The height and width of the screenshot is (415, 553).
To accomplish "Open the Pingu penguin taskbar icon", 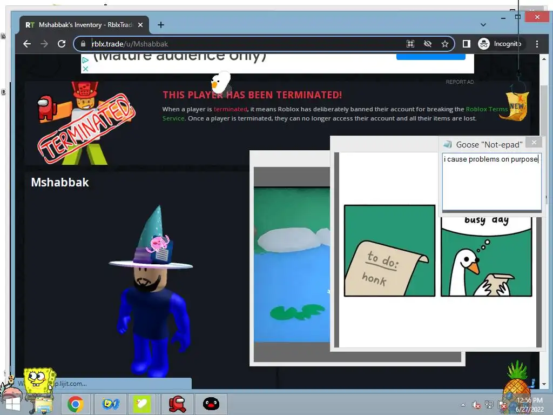I will pyautogui.click(x=211, y=404).
